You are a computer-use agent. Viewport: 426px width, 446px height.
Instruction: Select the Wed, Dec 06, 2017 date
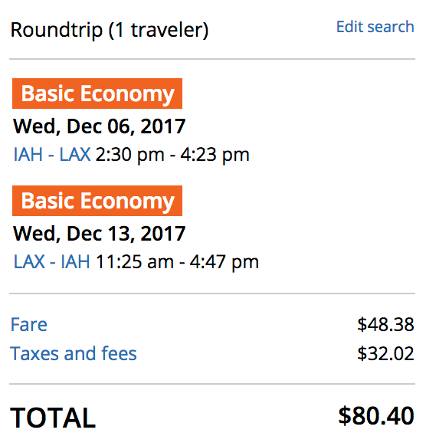pos(100,126)
